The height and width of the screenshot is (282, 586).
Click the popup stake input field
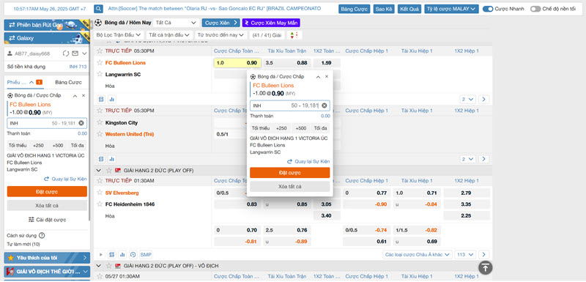pos(289,105)
